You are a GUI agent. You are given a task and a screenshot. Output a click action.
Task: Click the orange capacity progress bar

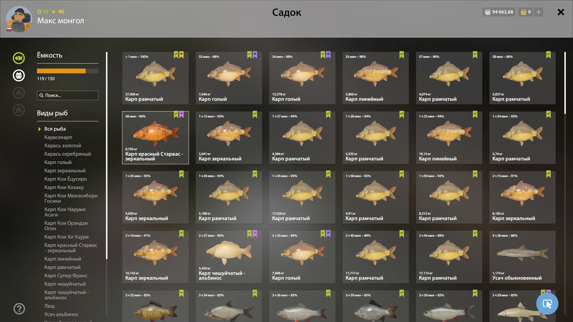click(68, 71)
